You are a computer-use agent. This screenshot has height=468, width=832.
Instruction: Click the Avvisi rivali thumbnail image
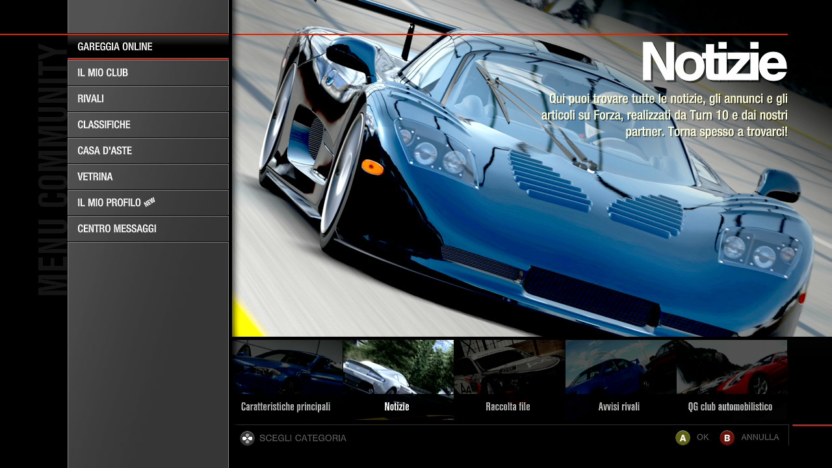(621, 367)
